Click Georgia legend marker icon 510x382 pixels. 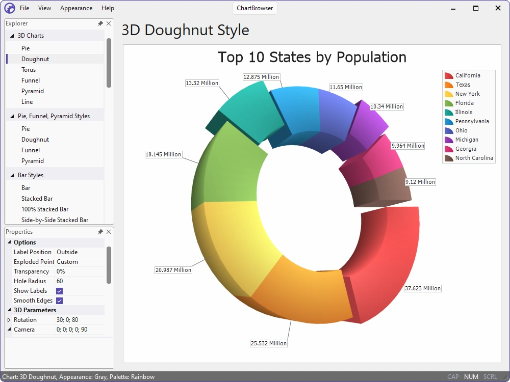449,149
